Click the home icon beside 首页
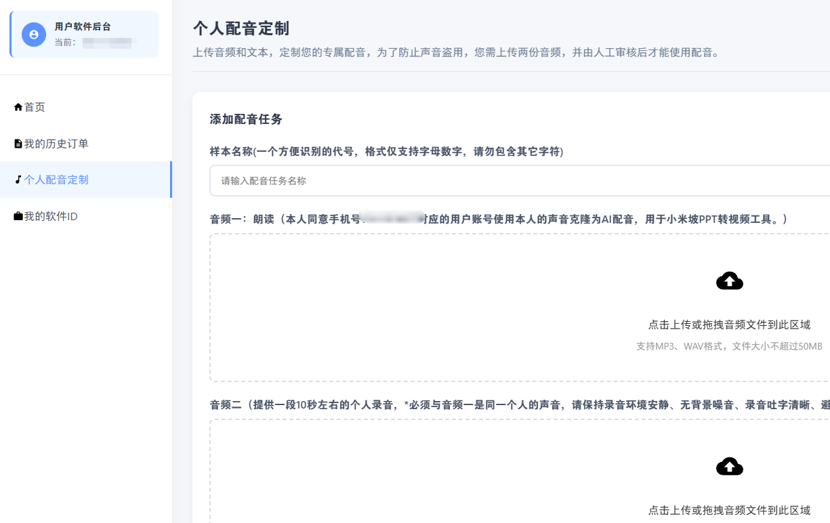Image resolution: width=830 pixels, height=523 pixels. tap(18, 107)
